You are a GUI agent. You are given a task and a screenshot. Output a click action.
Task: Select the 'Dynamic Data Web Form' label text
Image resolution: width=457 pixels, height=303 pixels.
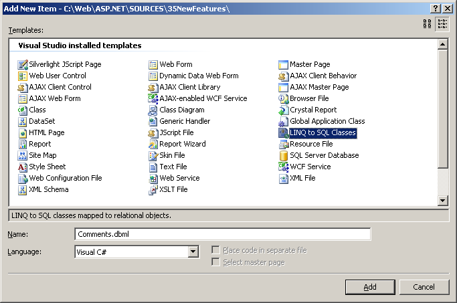tap(199, 76)
